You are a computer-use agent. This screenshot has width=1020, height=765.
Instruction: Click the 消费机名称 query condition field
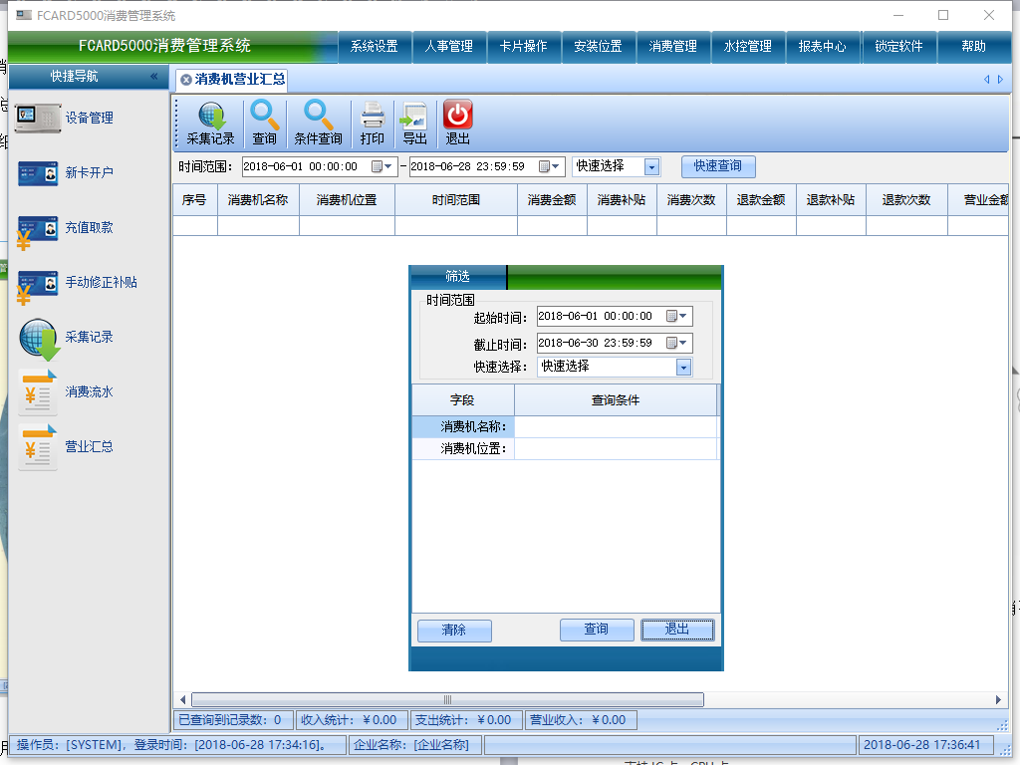[616, 428]
